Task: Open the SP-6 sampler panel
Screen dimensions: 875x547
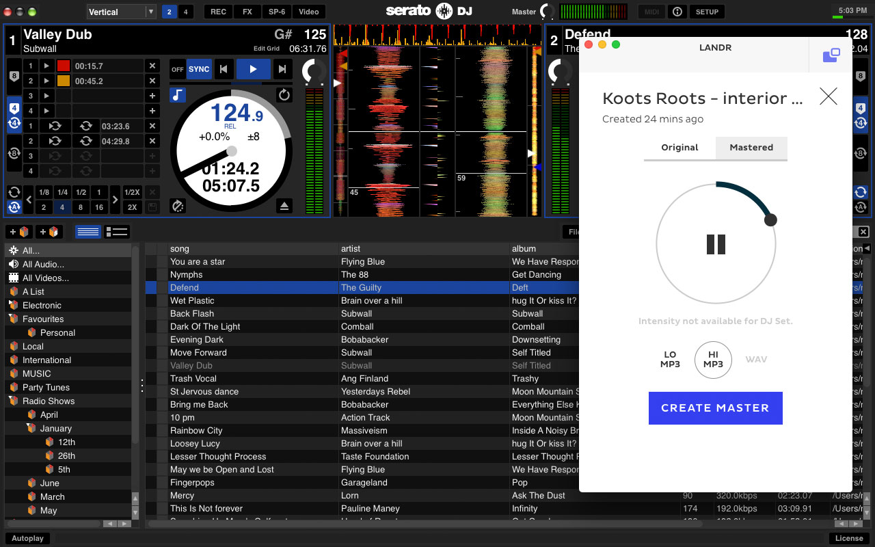Action: (x=278, y=12)
